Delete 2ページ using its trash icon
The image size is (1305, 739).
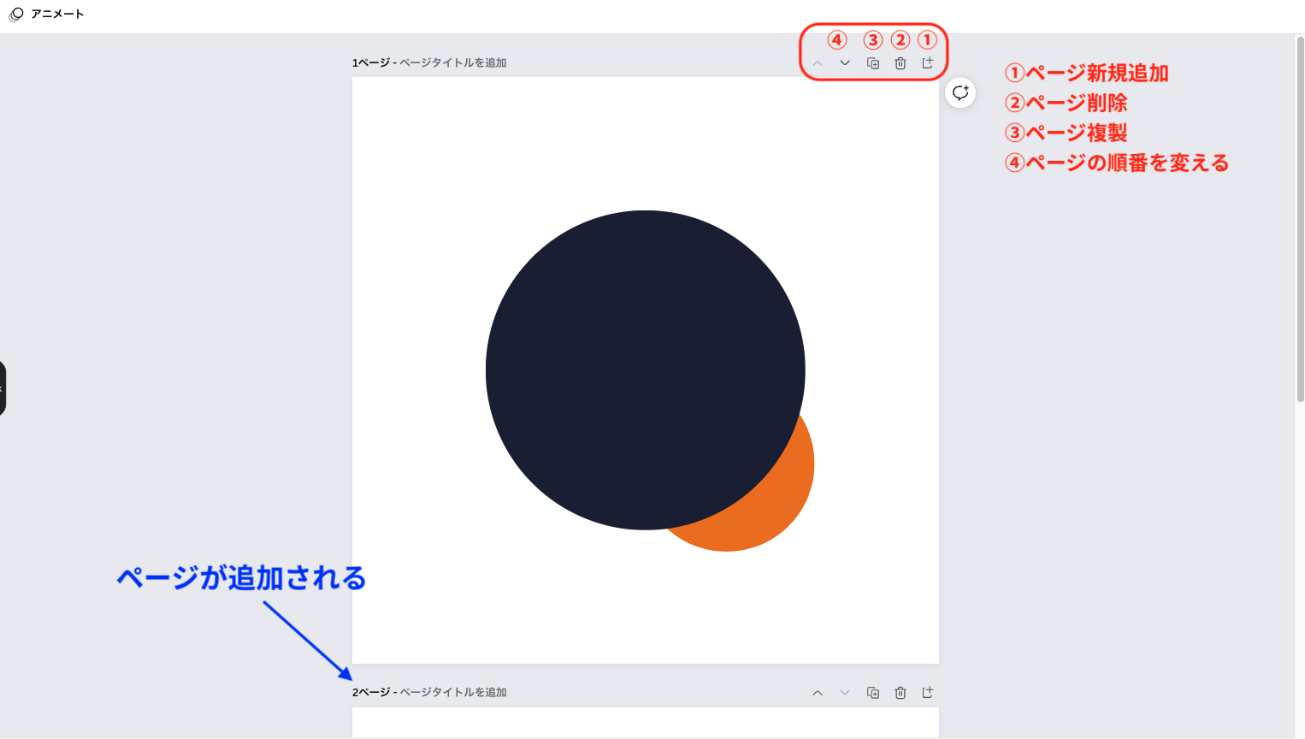coord(900,692)
